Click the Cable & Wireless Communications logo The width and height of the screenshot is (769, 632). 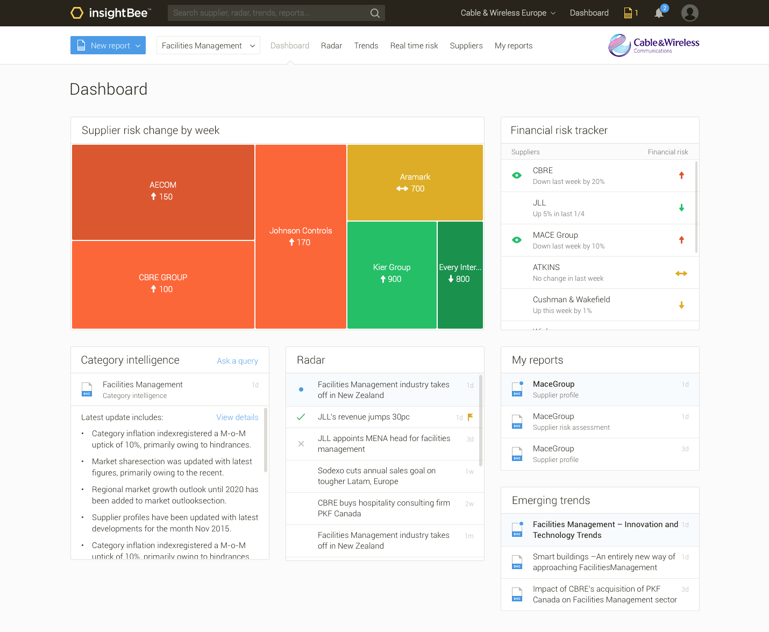point(653,46)
